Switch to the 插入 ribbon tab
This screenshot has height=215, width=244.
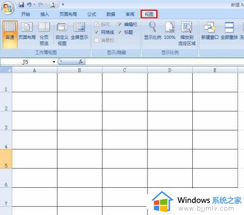tap(44, 14)
